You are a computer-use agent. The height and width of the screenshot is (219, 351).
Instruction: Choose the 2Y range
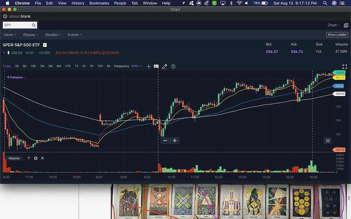coord(84,66)
